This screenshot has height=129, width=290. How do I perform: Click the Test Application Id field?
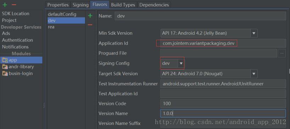pos(223,94)
